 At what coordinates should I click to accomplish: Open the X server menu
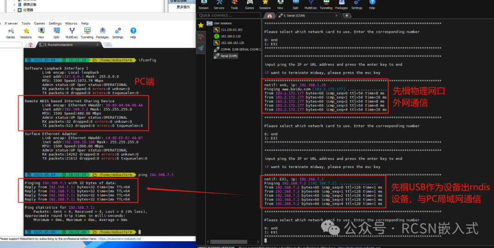[x=10, y=23]
